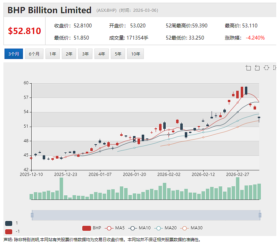The image size is (280, 246).
Task: Select the dashed polygon brush selection icon
Action: pyautogui.click(x=266, y=68)
